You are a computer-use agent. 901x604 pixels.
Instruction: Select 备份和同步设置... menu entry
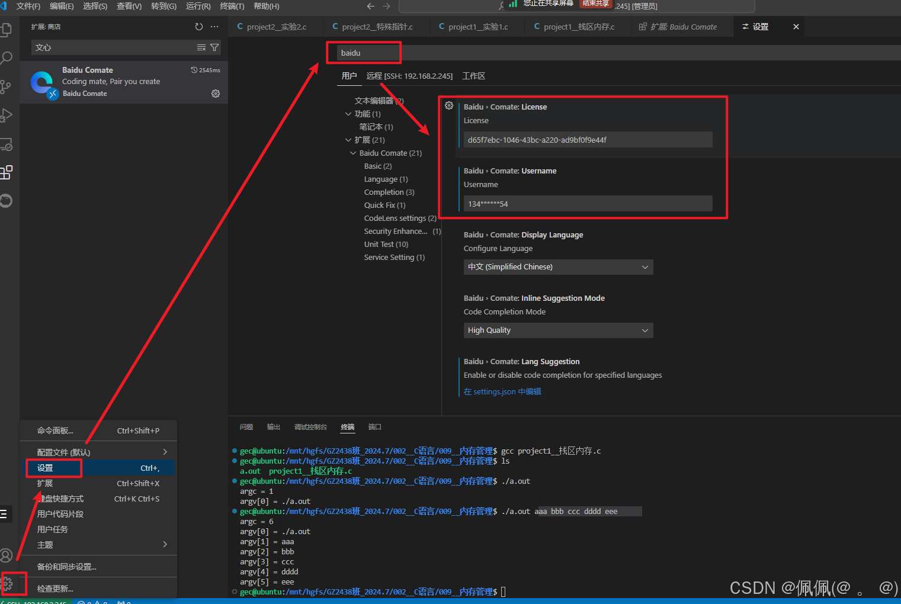pyautogui.click(x=98, y=567)
